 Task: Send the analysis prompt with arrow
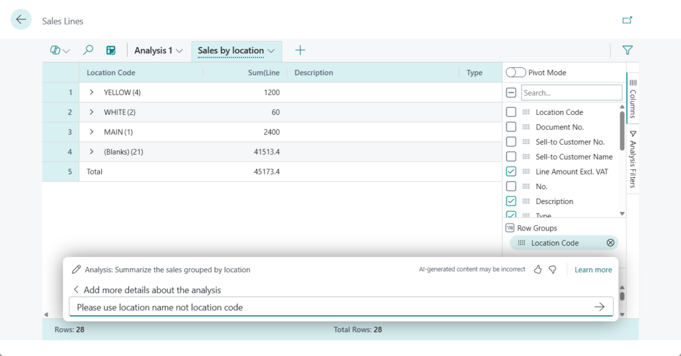click(x=599, y=307)
